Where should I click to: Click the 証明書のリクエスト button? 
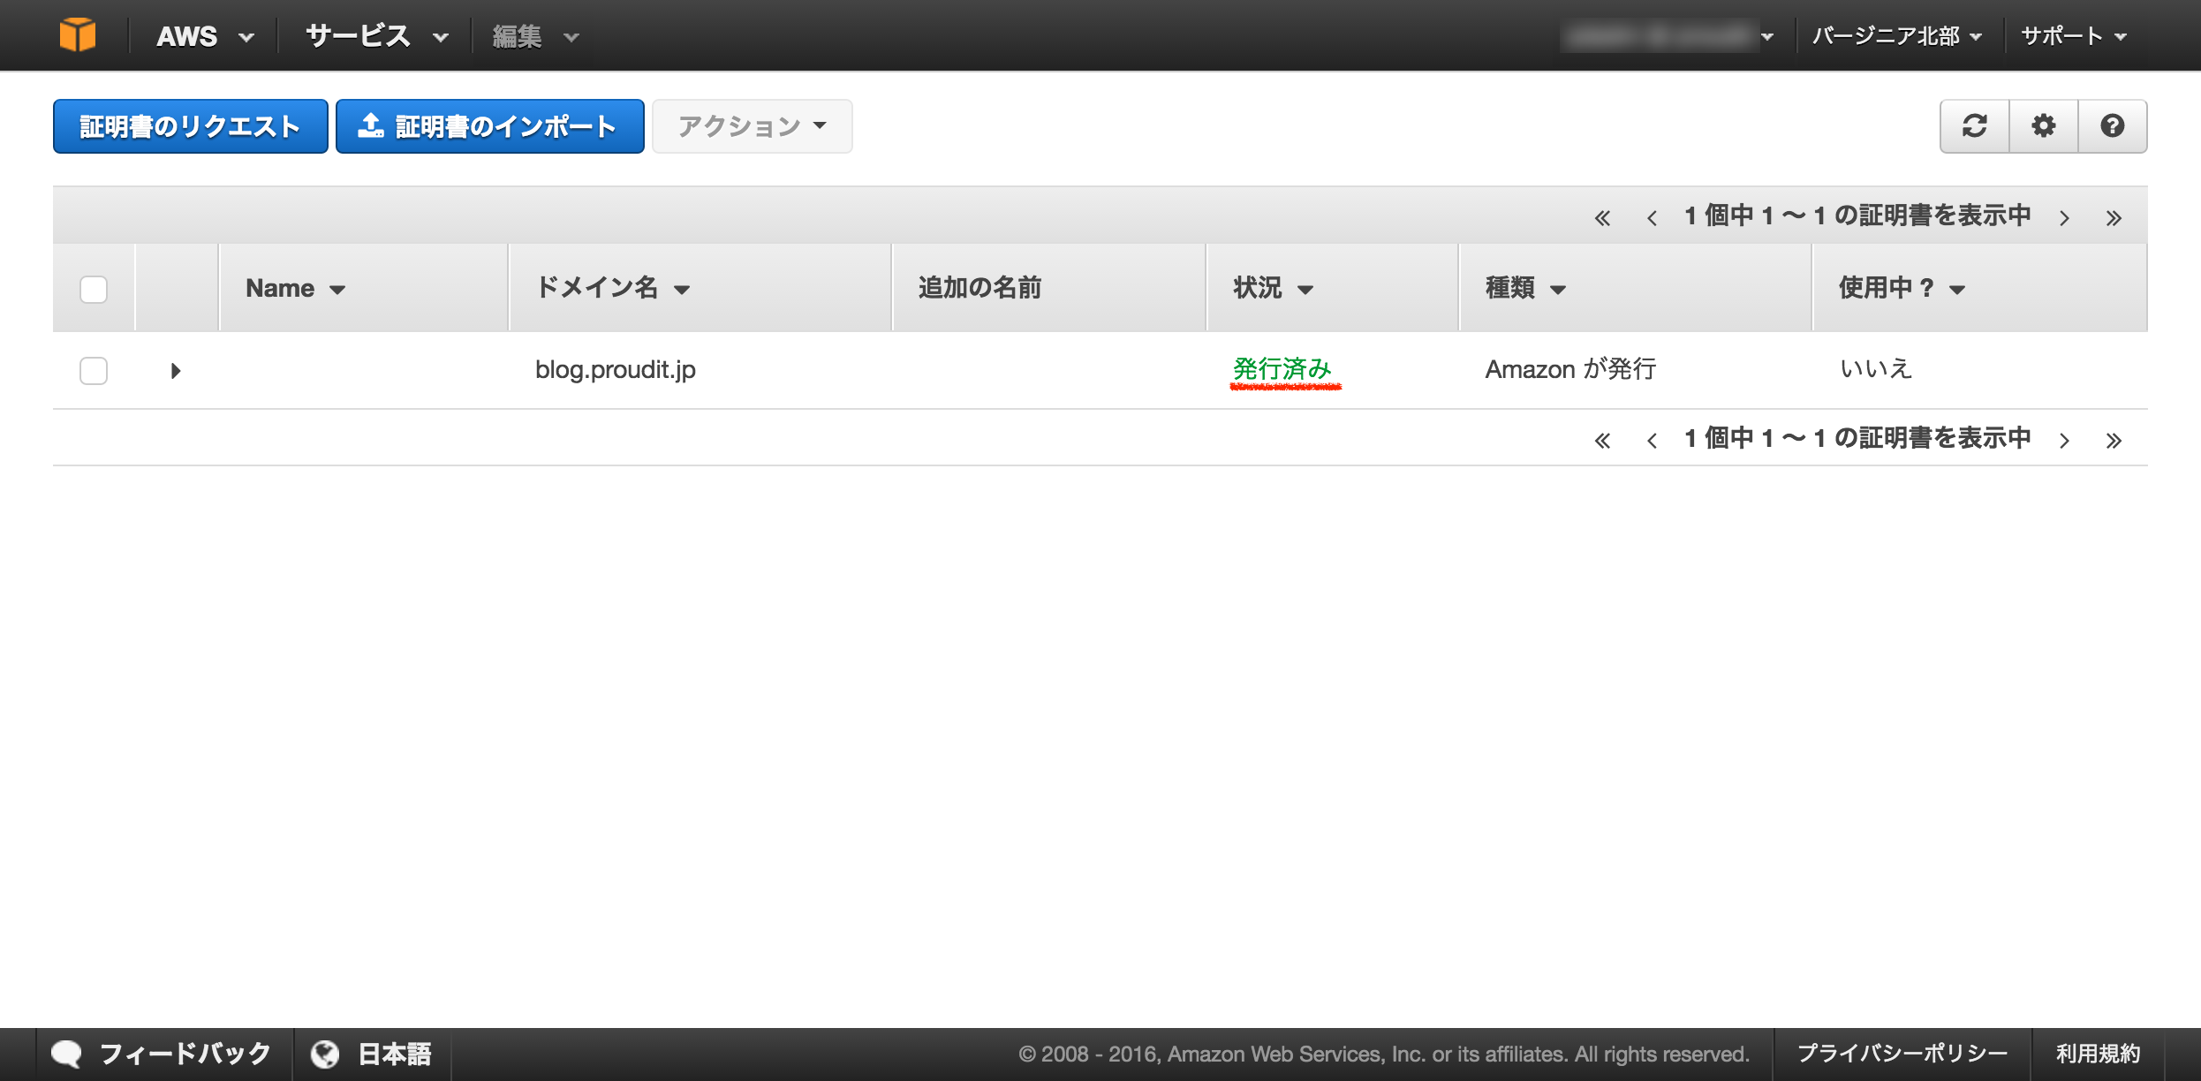[x=190, y=126]
